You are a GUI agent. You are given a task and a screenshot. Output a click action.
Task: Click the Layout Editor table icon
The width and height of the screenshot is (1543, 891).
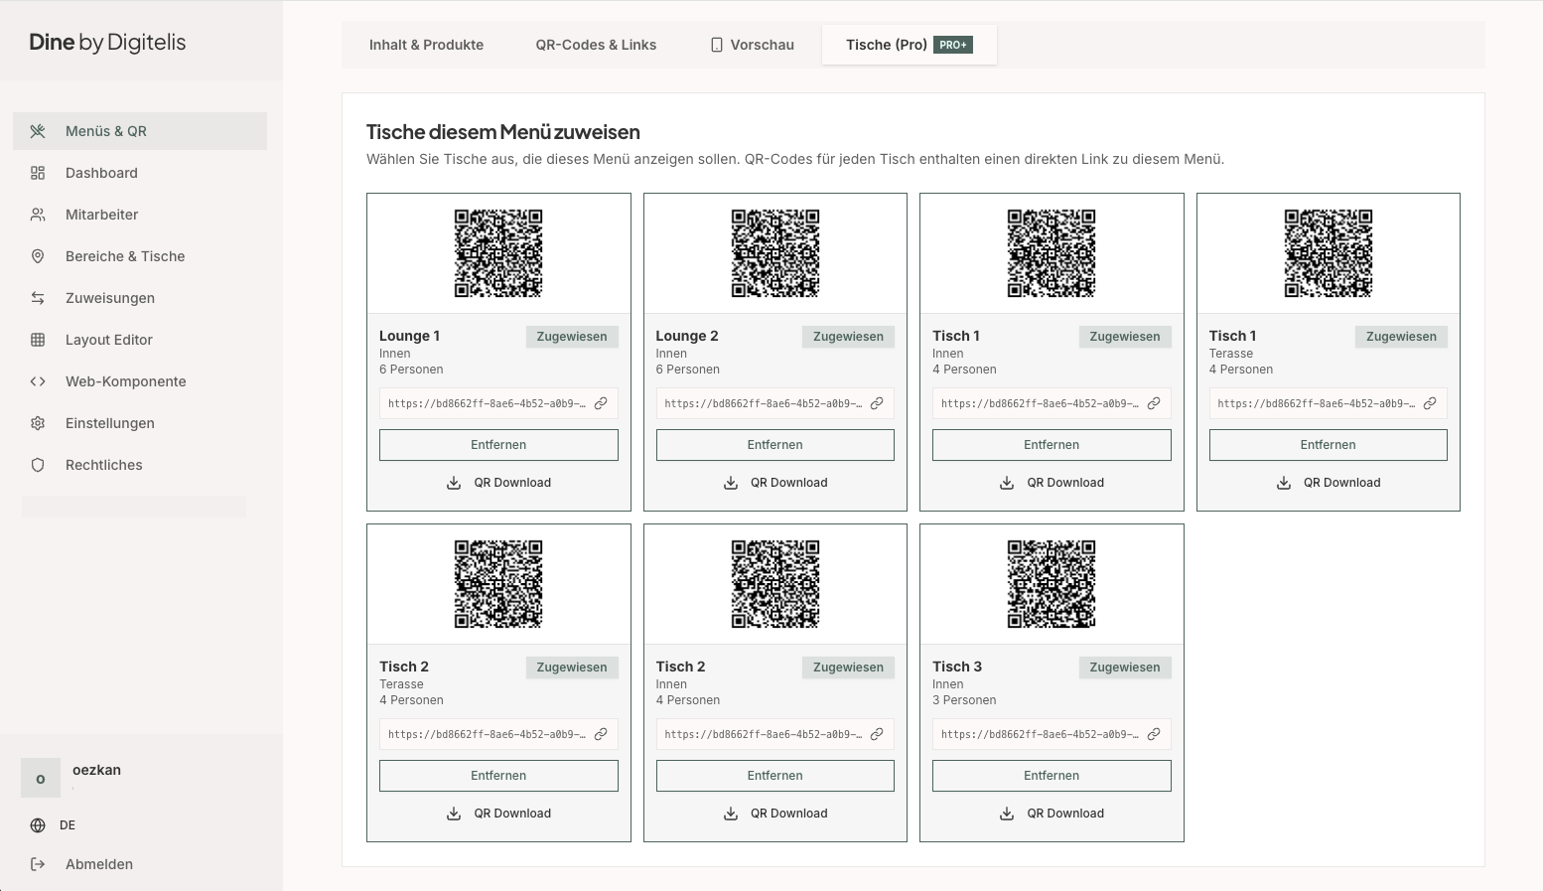(x=38, y=340)
